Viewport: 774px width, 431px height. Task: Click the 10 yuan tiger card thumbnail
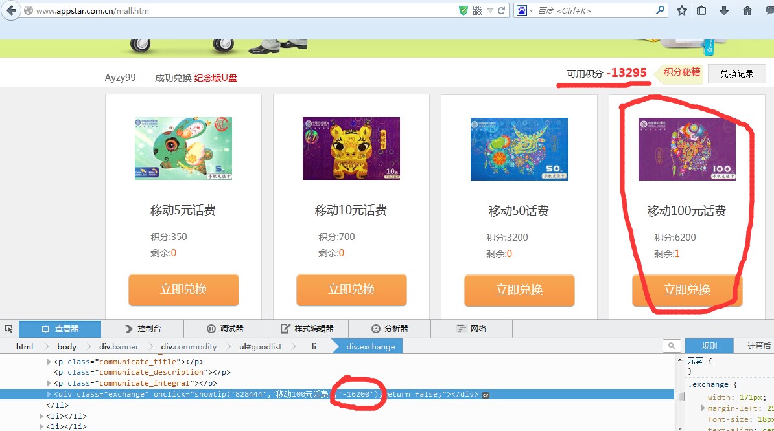click(351, 148)
